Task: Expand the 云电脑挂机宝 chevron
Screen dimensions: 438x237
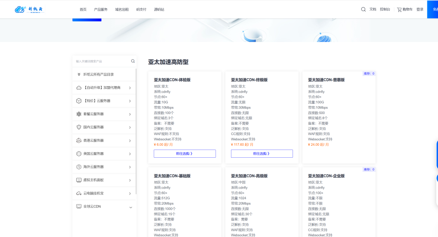Action: (130, 194)
